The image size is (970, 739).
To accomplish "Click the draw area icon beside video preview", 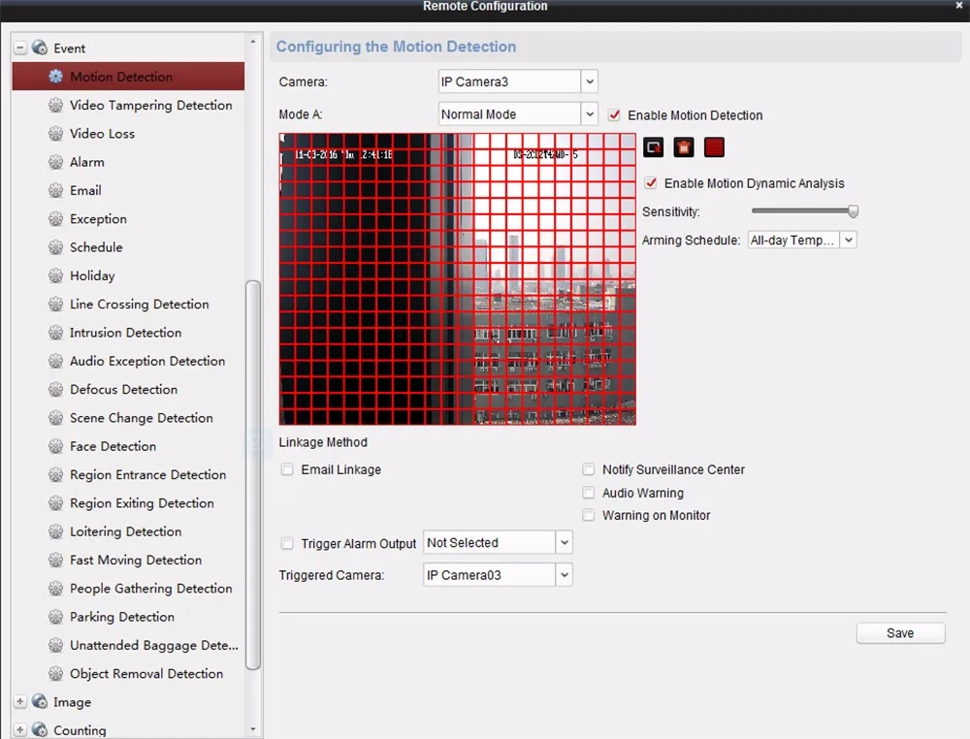I will [653, 147].
